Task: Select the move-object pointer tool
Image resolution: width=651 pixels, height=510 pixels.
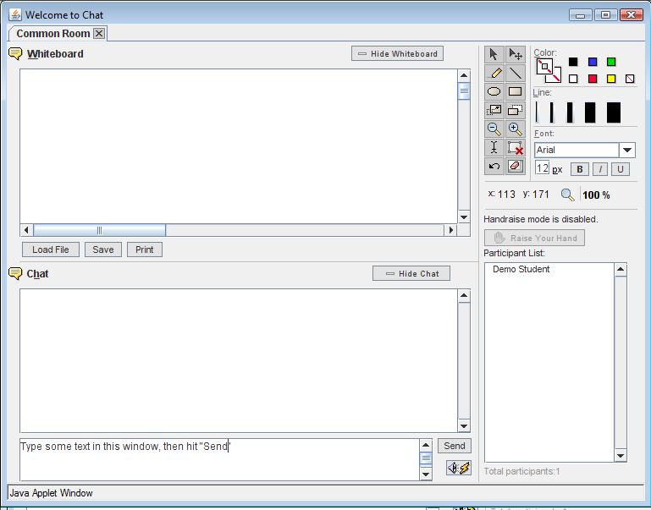Action: click(x=516, y=54)
